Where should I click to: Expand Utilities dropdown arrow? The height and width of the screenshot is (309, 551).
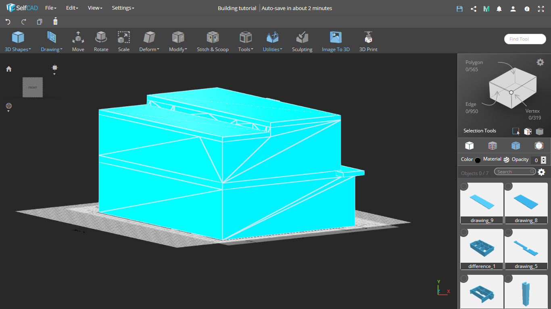[281, 49]
